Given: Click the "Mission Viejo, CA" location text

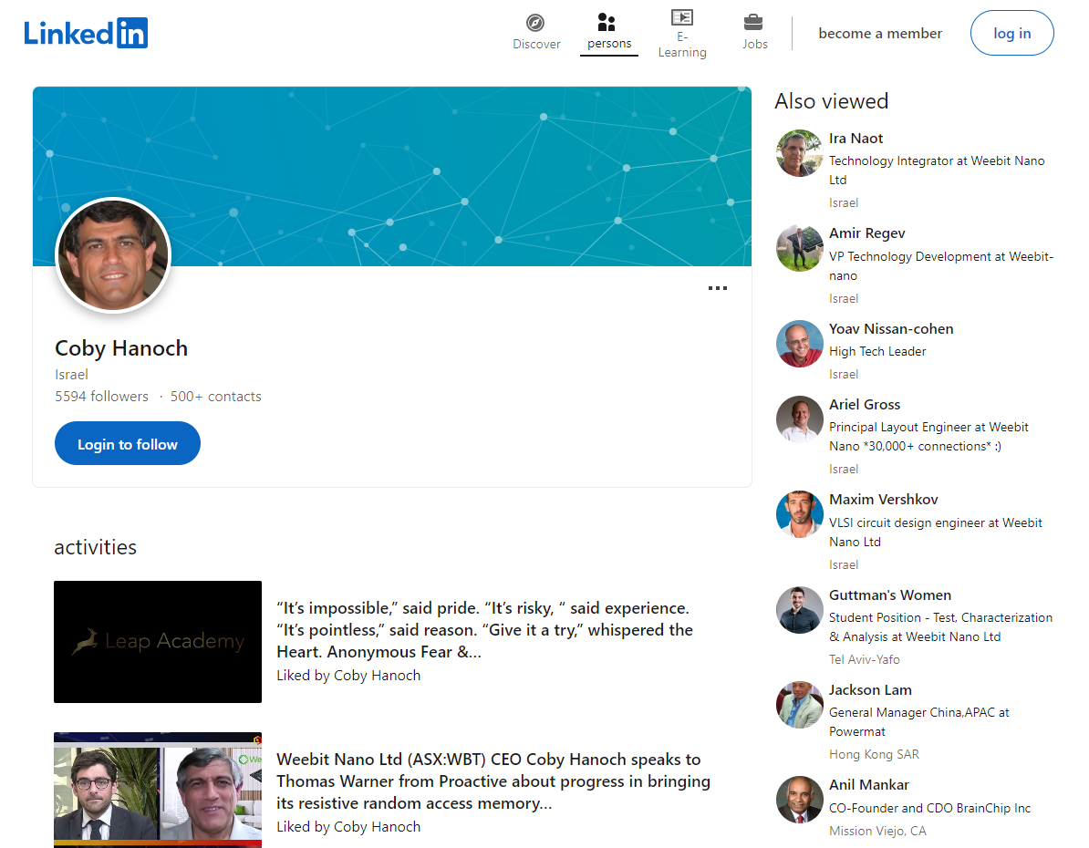Looking at the screenshot, I should pyautogui.click(x=877, y=831).
